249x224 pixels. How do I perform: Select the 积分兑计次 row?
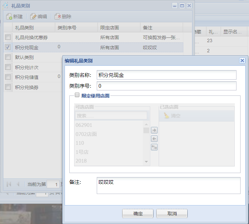33,67
